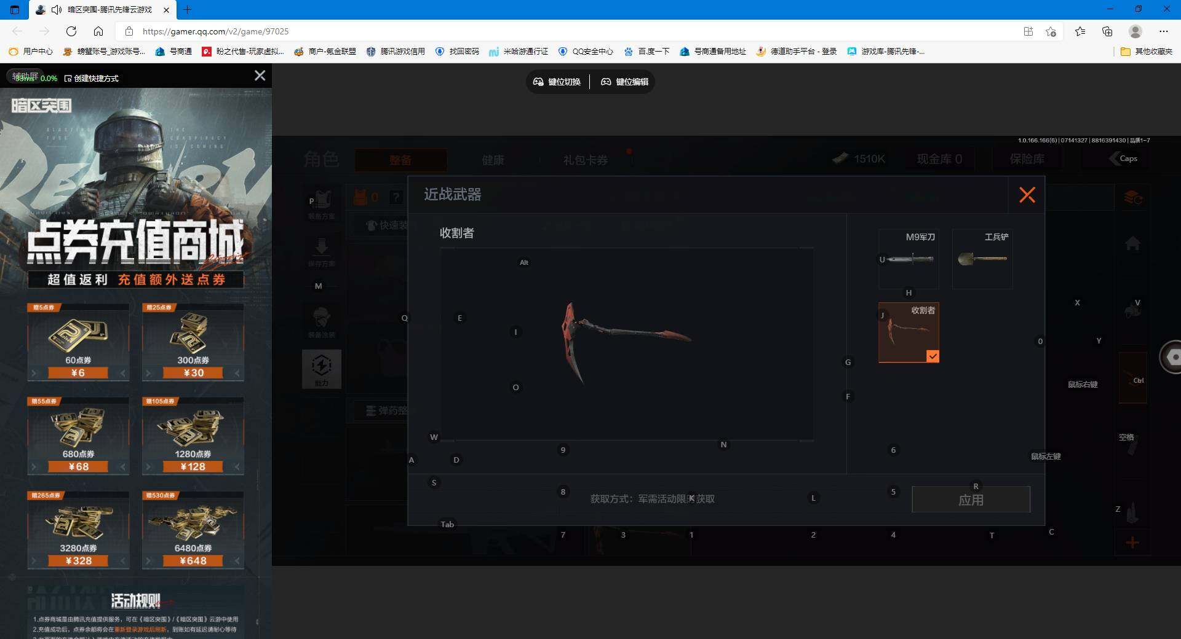Open the 德道助手平台 - 登录 bookmark
This screenshot has width=1181, height=639.
[797, 52]
